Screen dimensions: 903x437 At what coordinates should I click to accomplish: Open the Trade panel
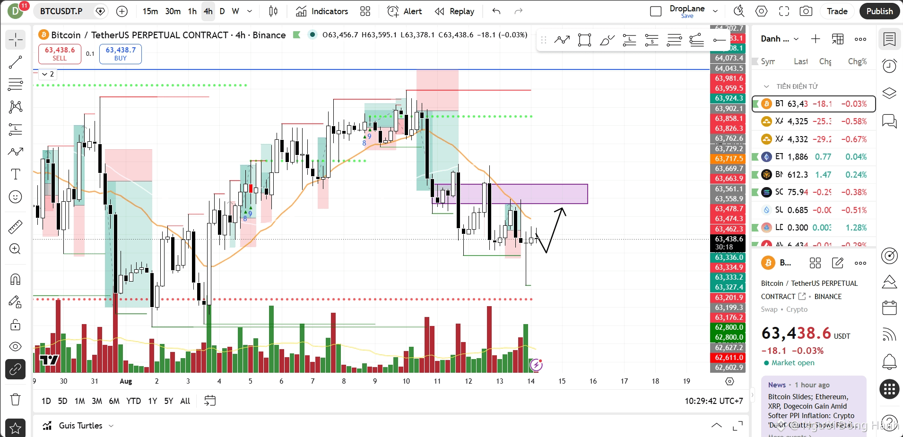837,11
